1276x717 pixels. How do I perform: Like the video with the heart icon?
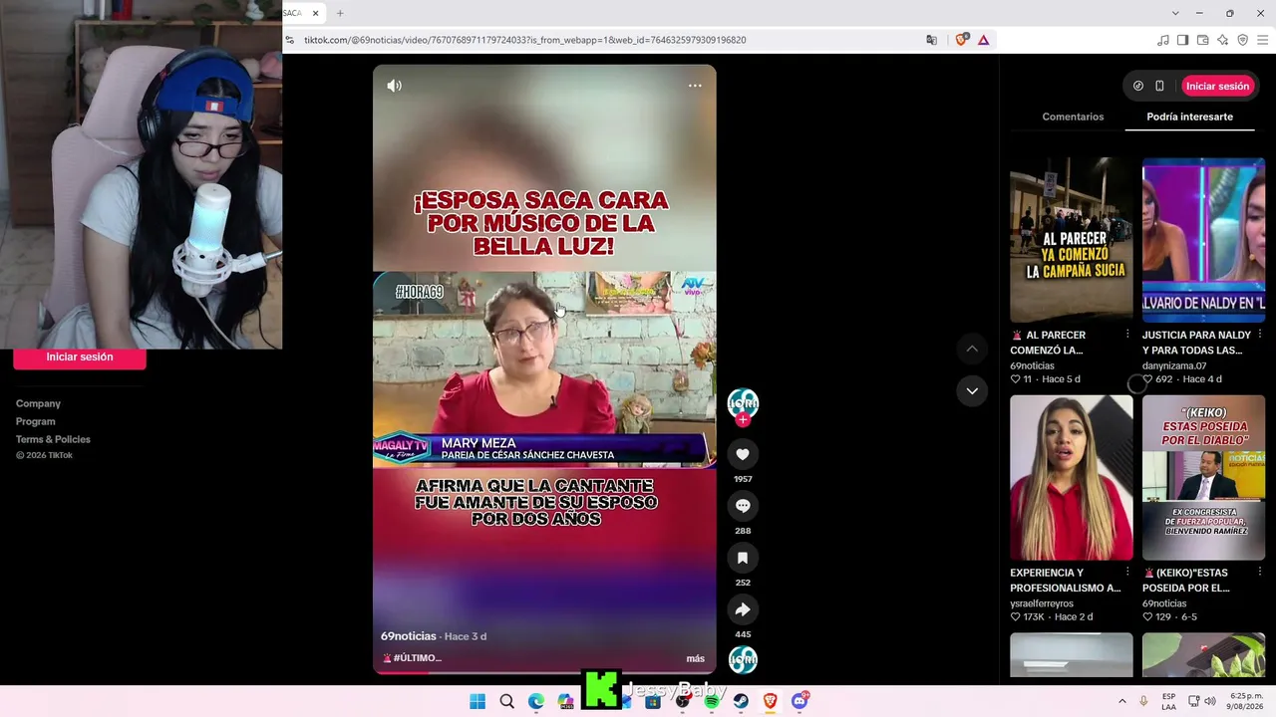click(x=743, y=454)
